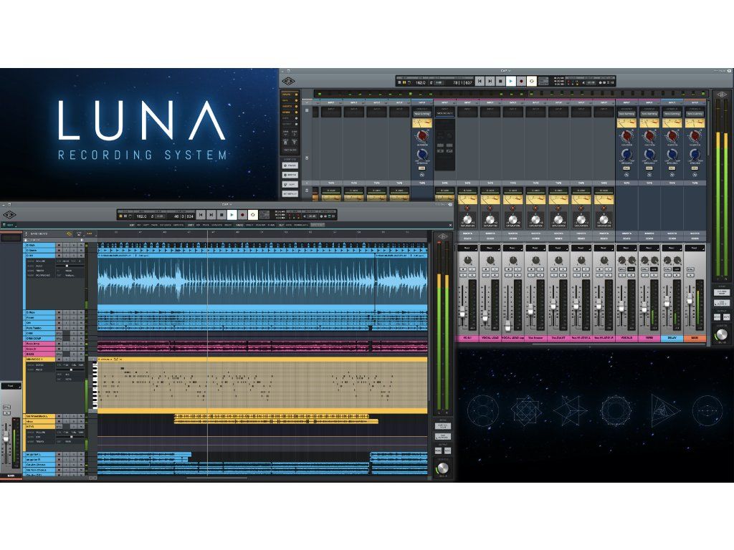
Task: Click rewind-to-start in the mixer window transport
Action: tap(479, 82)
